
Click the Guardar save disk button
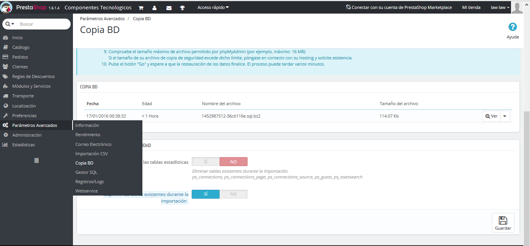tap(503, 223)
